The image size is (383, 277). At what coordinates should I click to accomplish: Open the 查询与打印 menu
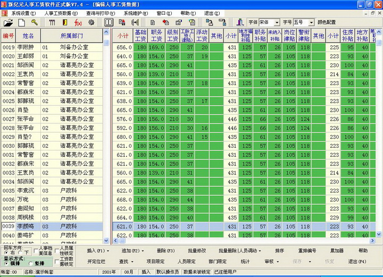tap(100, 13)
